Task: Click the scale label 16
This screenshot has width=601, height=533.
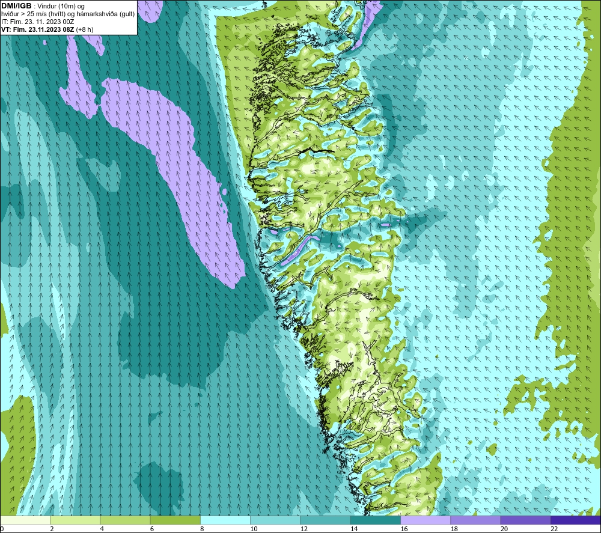Action: 404,529
